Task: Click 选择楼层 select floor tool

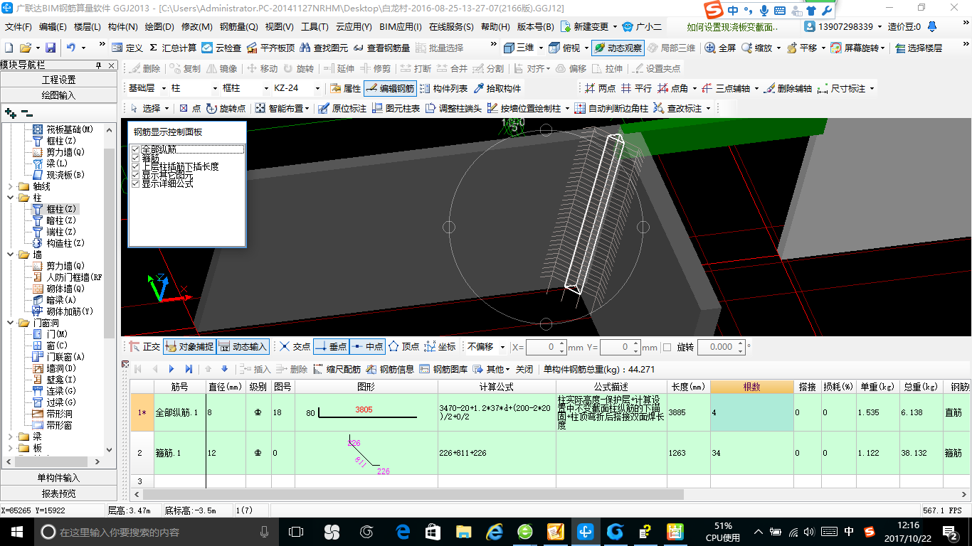Action: (x=919, y=48)
